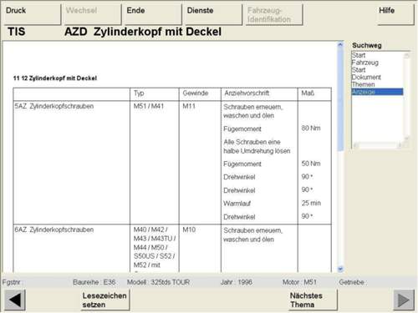Image resolution: width=418 pixels, height=313 pixels.
Task: Click Suchweg horizontal scroll left arrow
Action: click(x=355, y=145)
